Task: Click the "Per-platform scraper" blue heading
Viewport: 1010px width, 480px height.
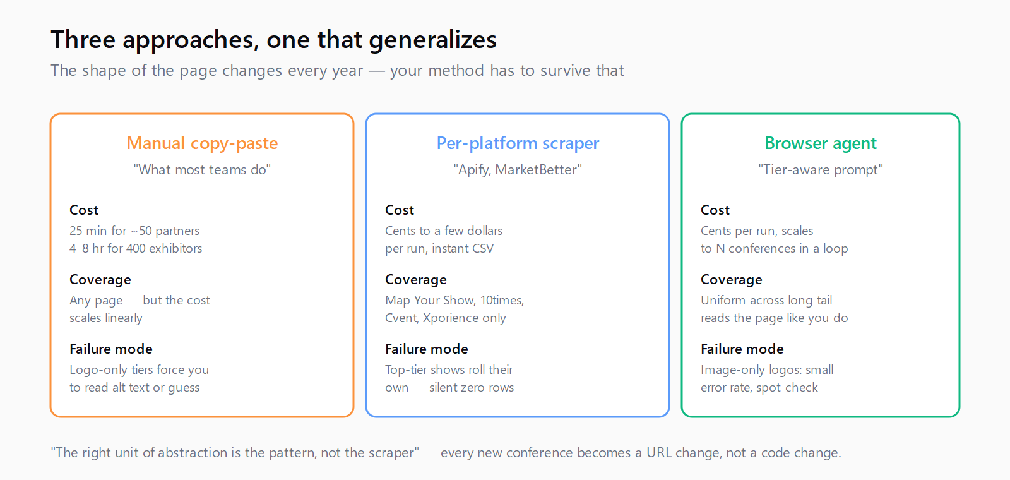Action: click(518, 143)
